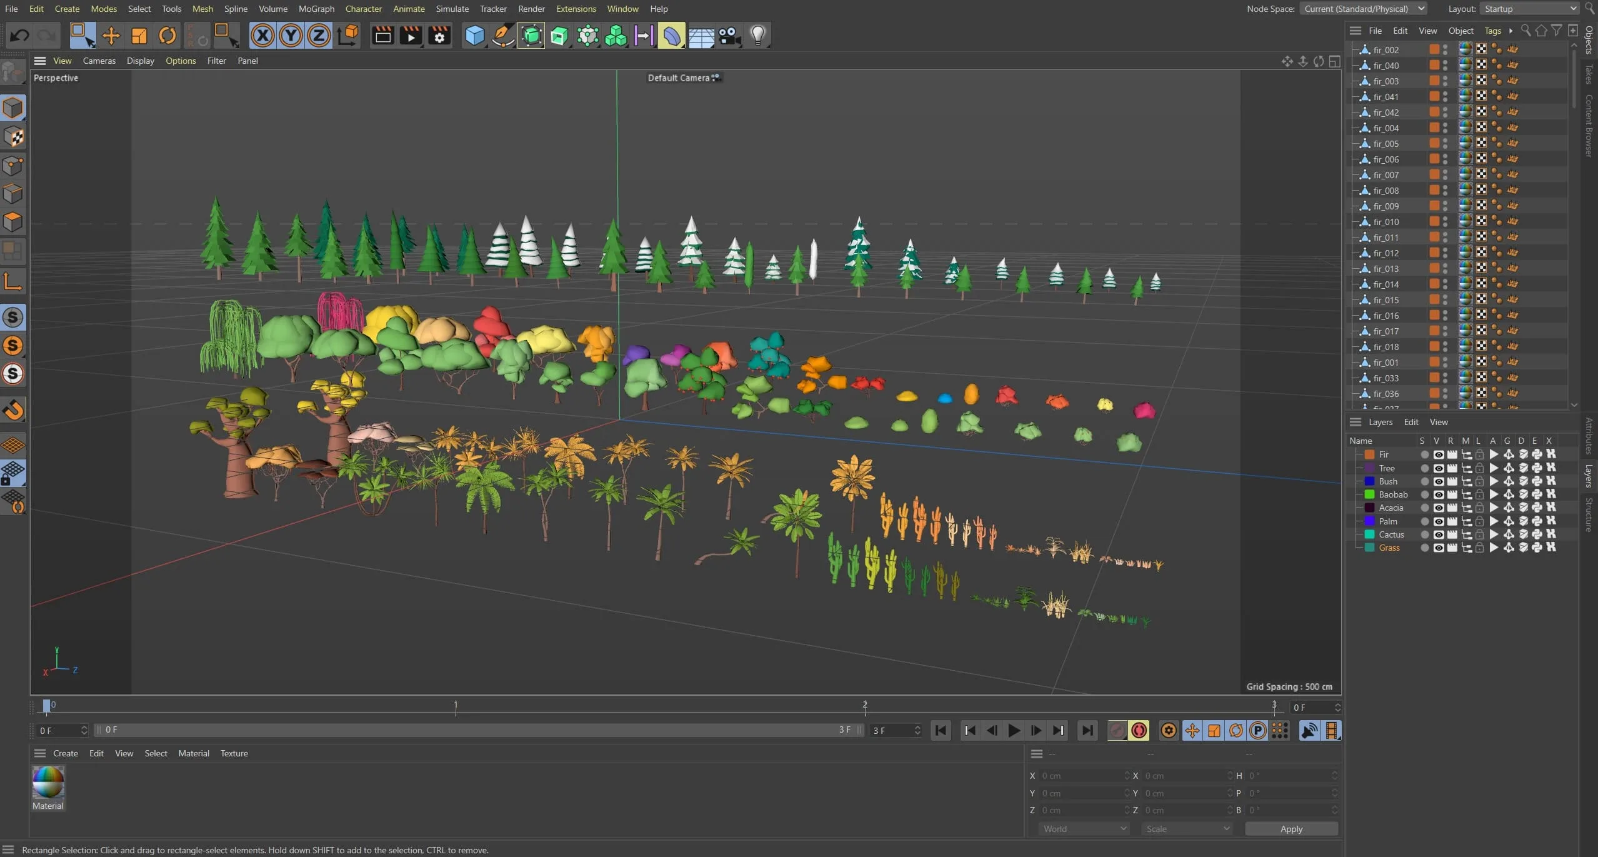Select the Rotate tool icon
1598x857 pixels.
click(x=167, y=35)
